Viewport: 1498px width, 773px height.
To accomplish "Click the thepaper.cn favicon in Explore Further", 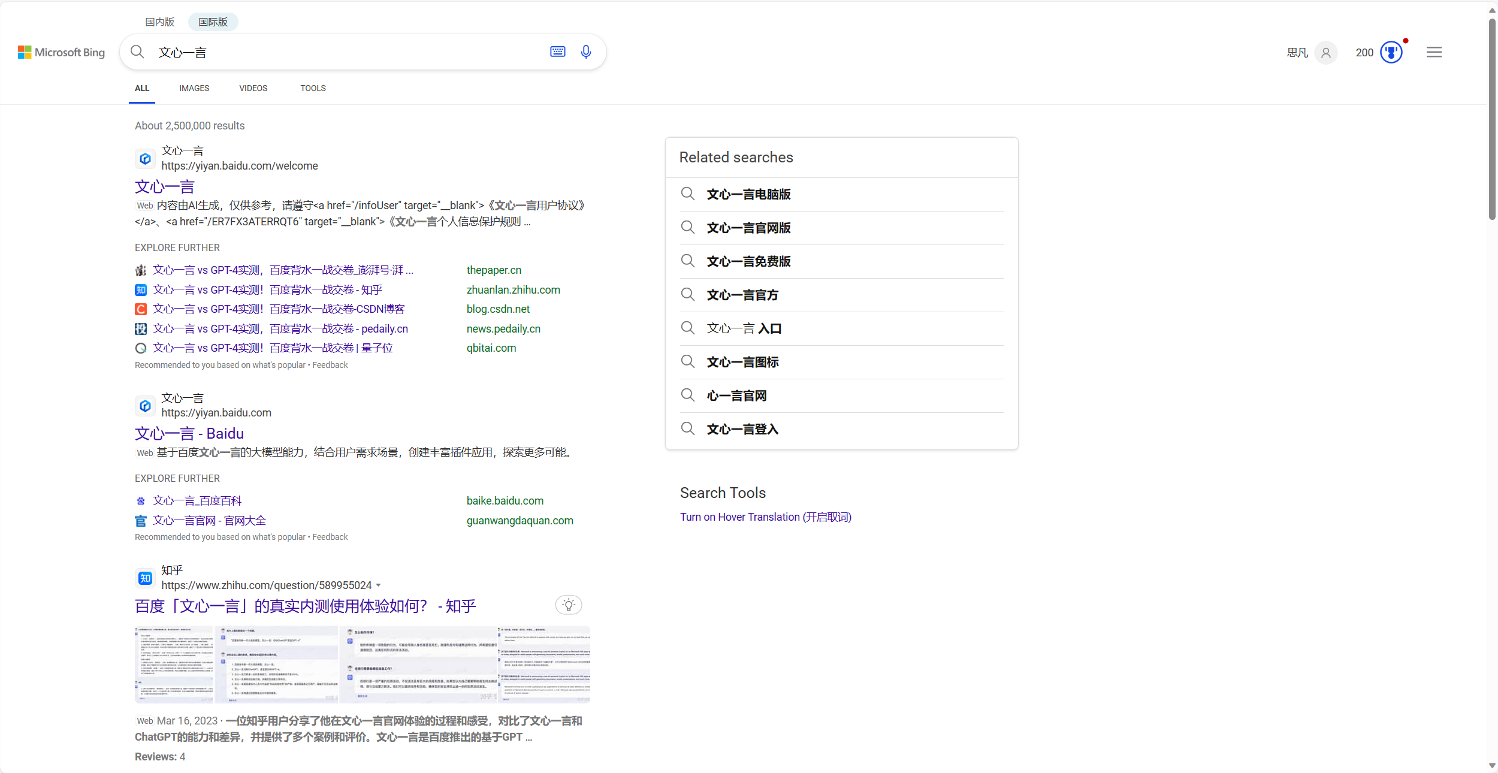I will [x=140, y=270].
